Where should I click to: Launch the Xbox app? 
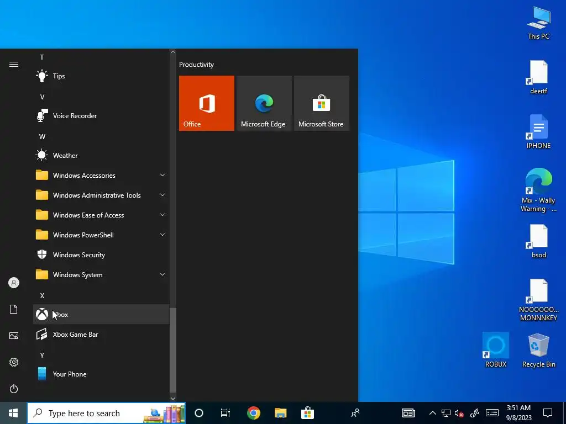pos(101,314)
